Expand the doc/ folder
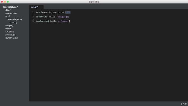This screenshot has width=188, height=106. (8, 10)
